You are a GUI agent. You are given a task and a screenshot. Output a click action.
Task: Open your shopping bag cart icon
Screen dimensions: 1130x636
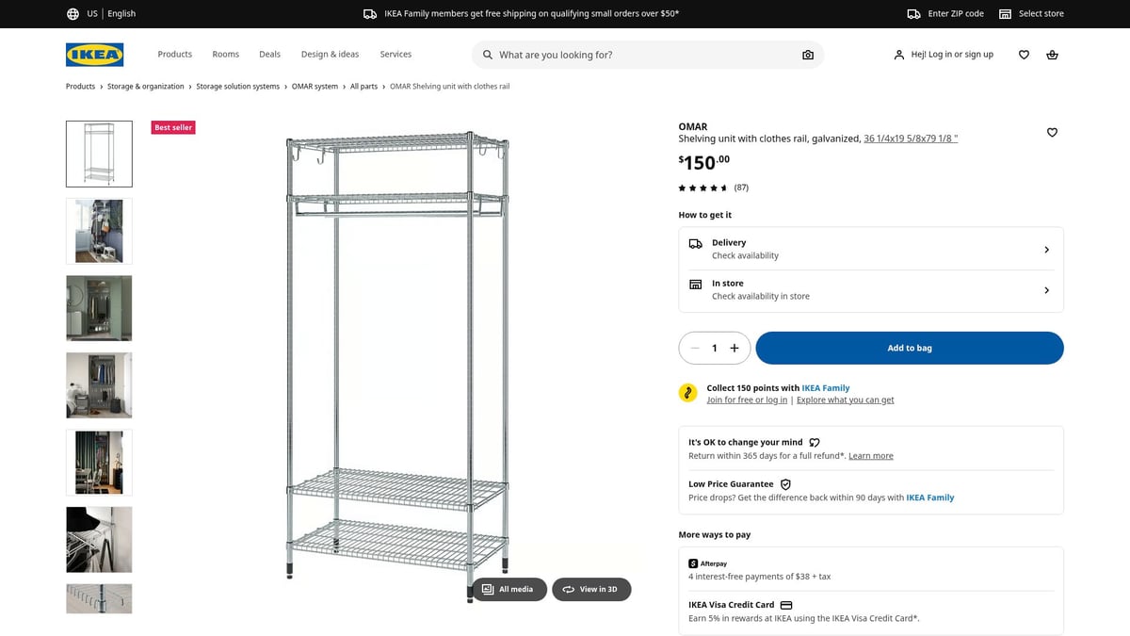coord(1052,55)
